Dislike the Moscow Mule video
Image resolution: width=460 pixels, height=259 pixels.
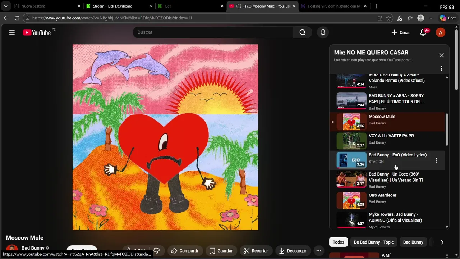[157, 251]
